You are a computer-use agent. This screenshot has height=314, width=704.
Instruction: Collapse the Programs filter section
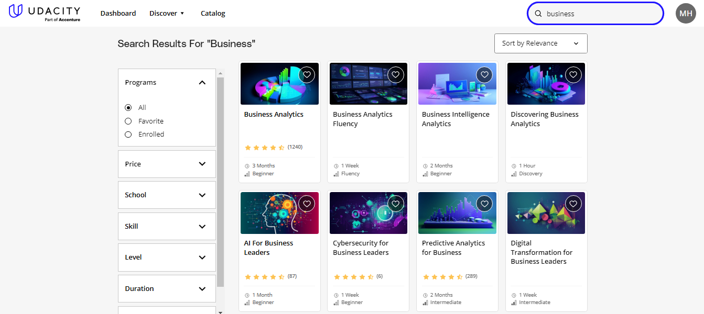(202, 82)
